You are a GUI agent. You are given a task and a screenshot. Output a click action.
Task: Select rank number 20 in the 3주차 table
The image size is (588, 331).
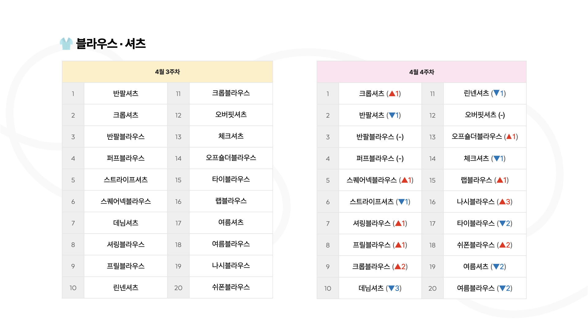(x=178, y=288)
